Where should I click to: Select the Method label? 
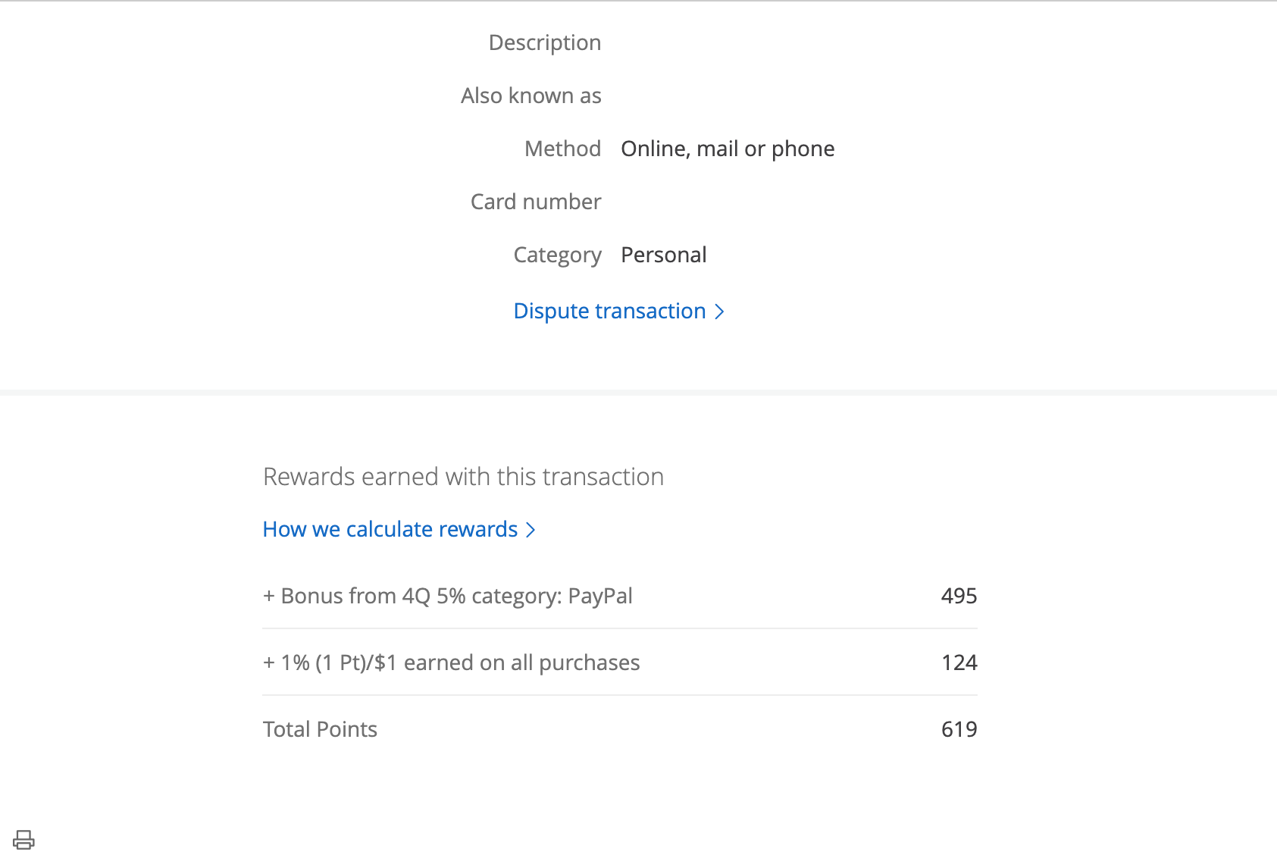point(562,149)
